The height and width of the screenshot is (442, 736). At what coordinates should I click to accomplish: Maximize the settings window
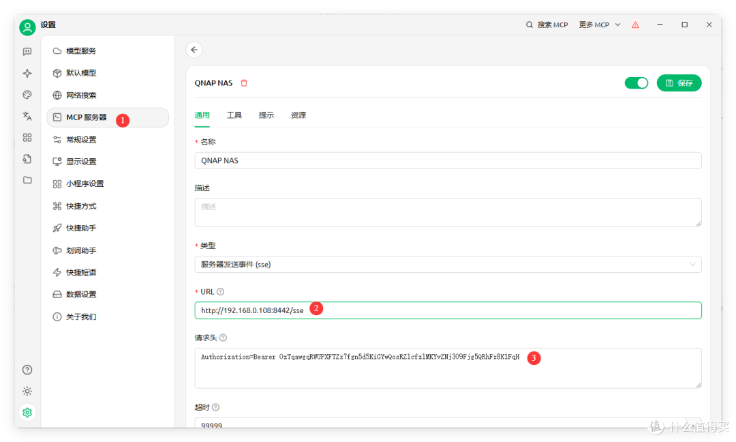684,25
